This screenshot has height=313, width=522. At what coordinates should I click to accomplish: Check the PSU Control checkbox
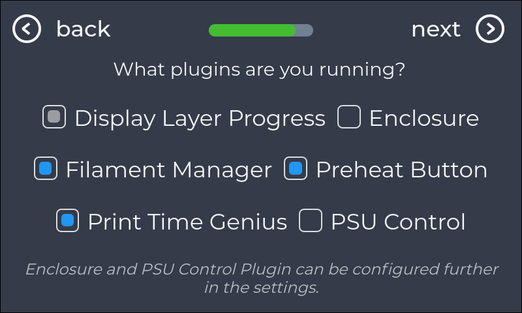tap(311, 222)
